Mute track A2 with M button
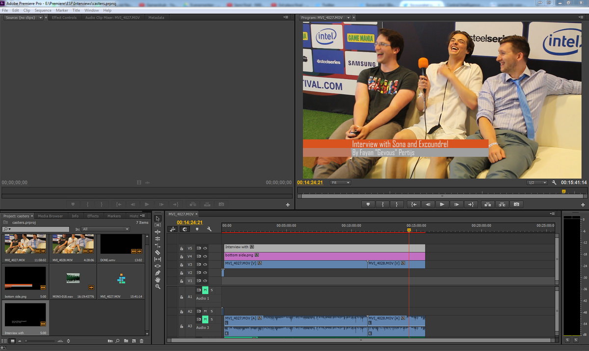 pos(205,311)
